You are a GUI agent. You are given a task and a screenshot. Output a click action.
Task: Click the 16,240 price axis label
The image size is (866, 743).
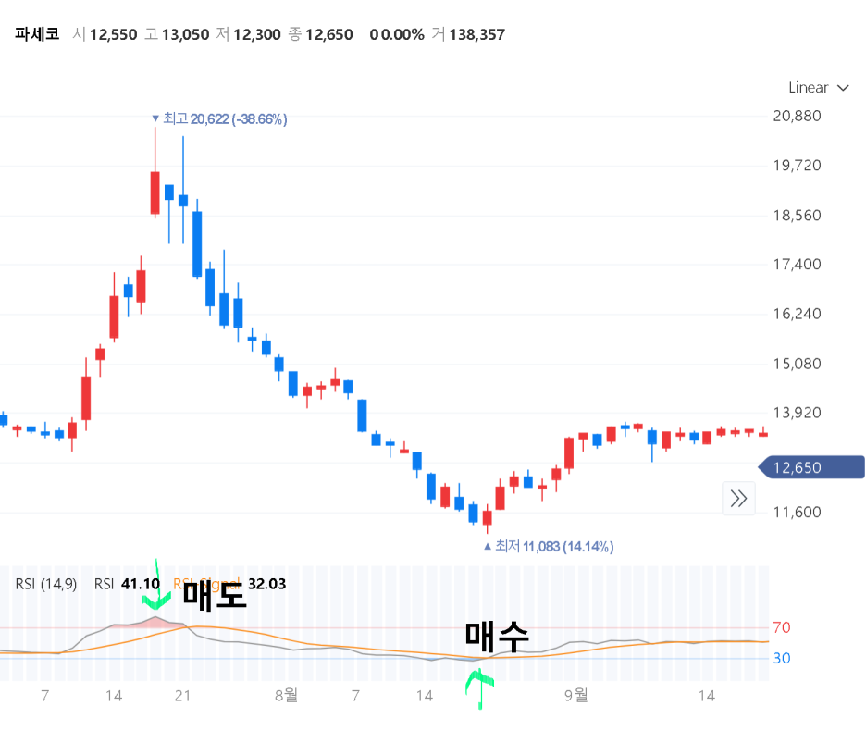pyautogui.click(x=797, y=314)
